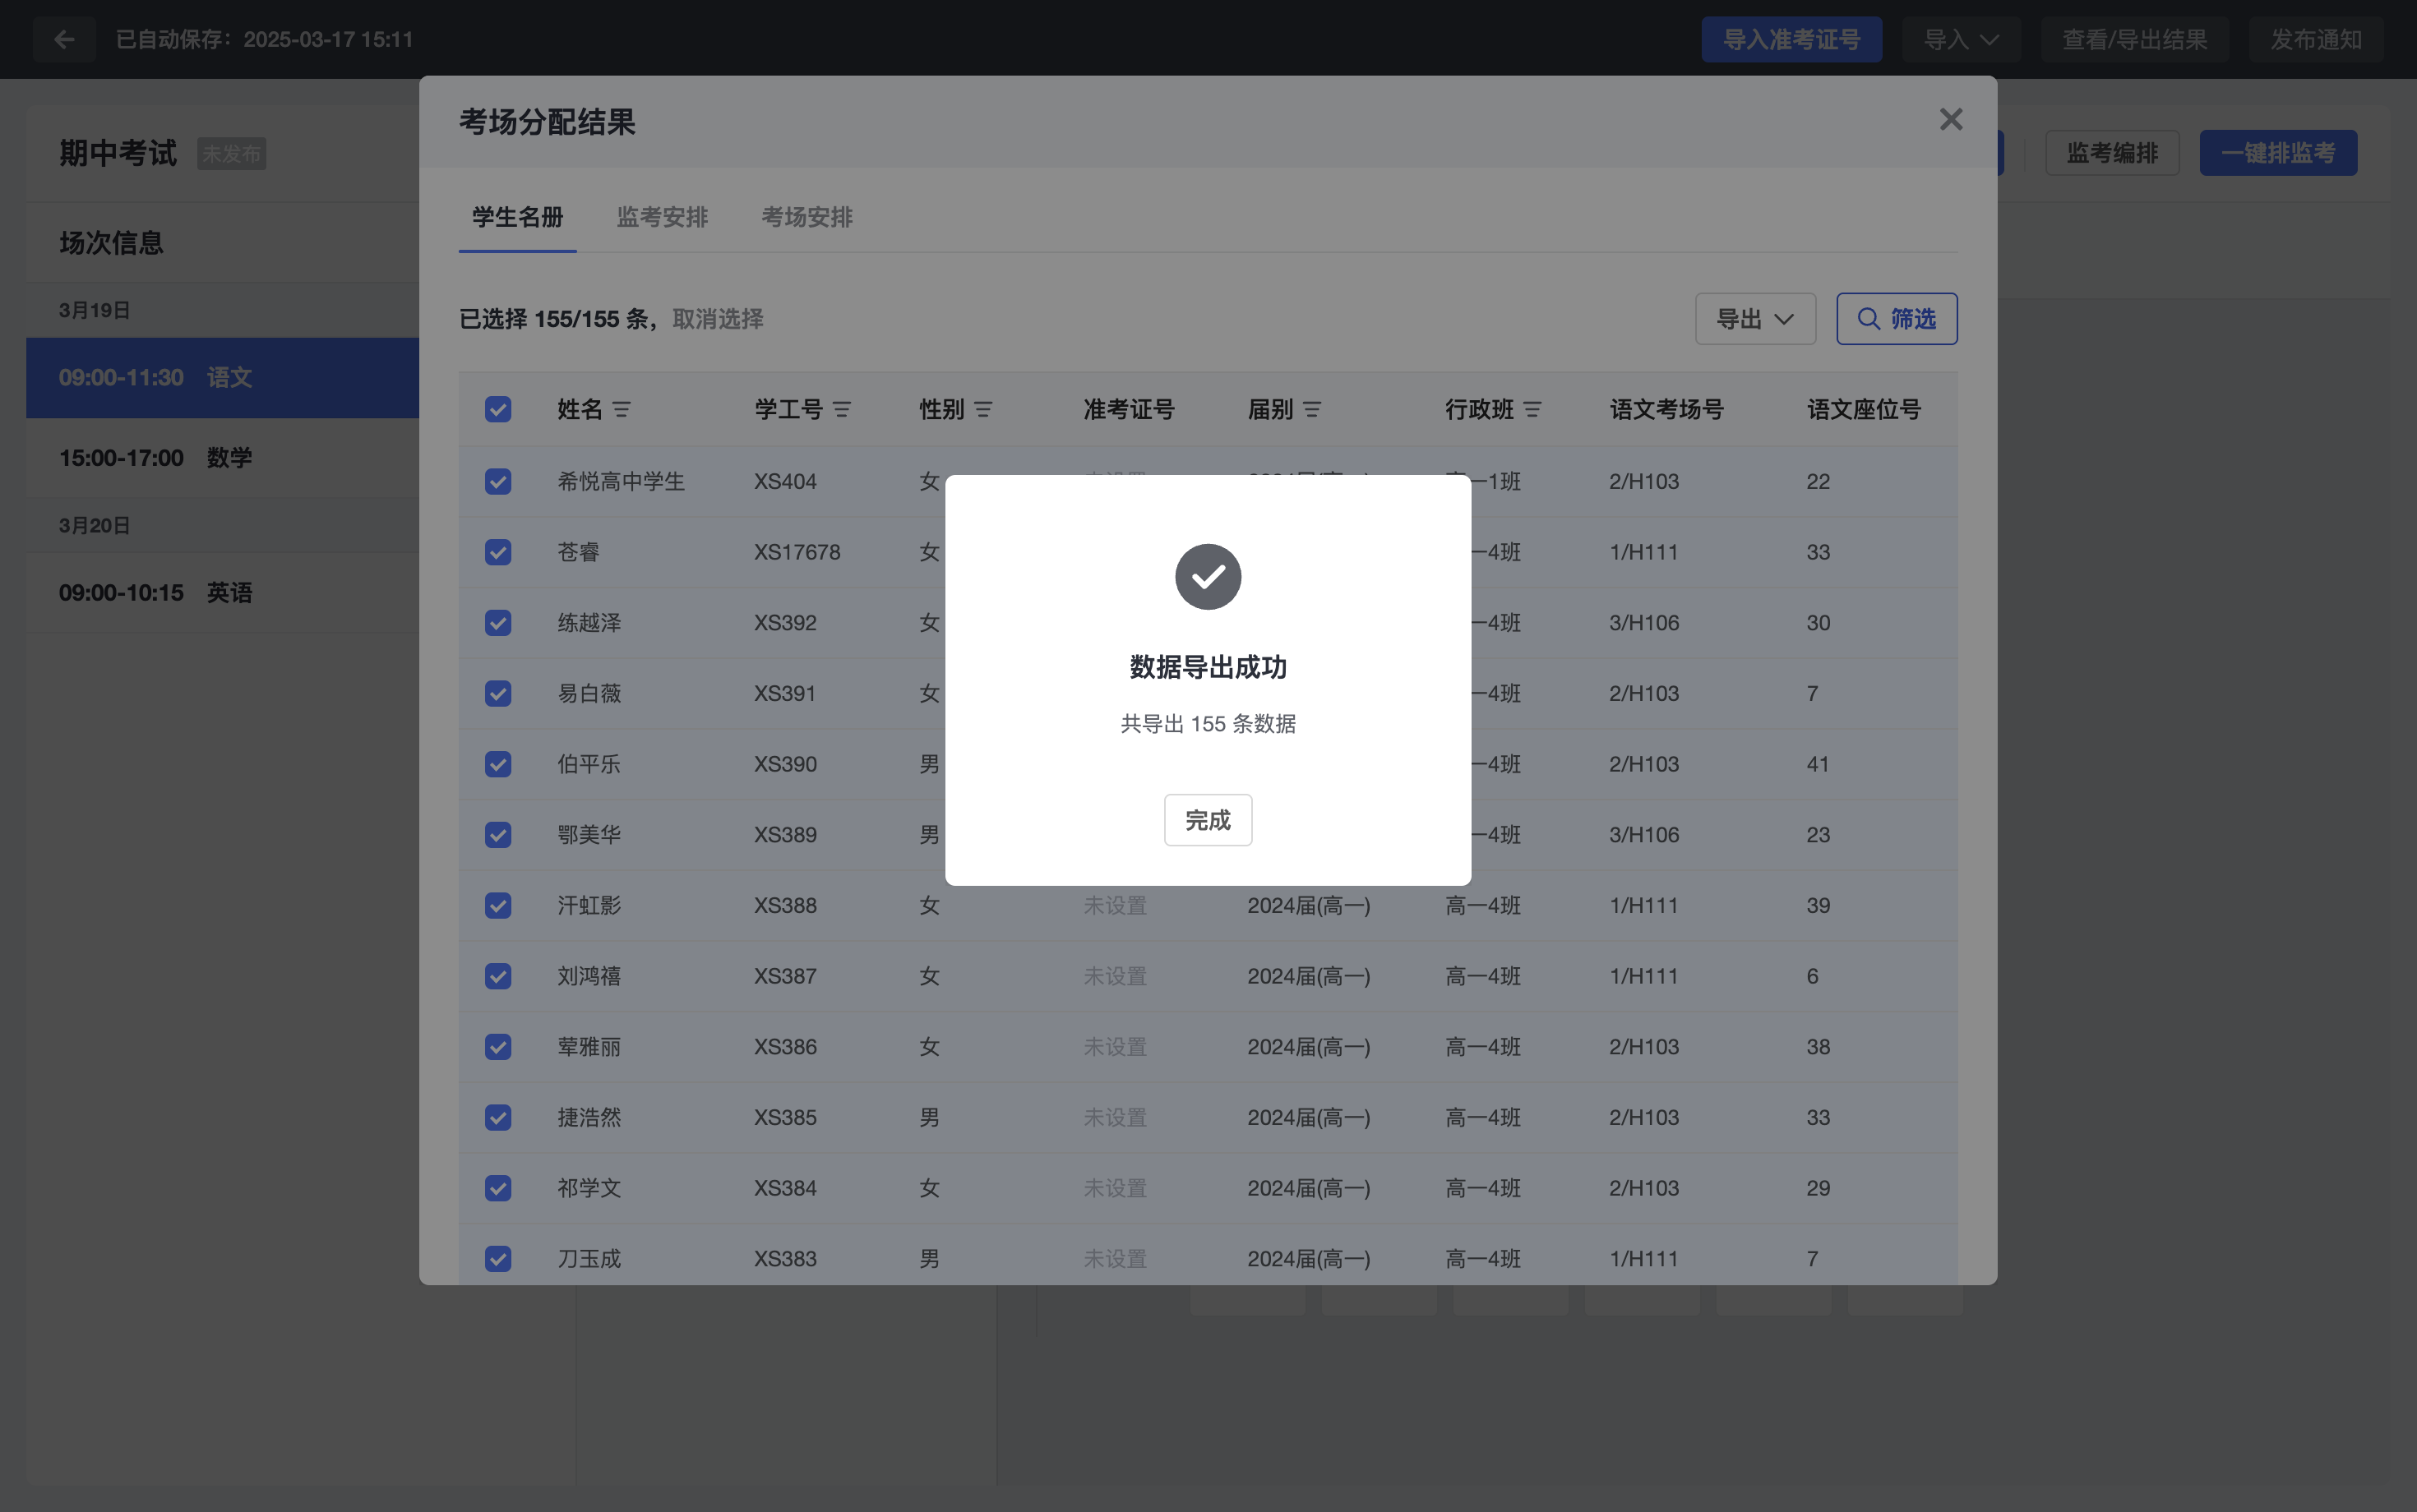Click student ID XS404

click(x=785, y=481)
